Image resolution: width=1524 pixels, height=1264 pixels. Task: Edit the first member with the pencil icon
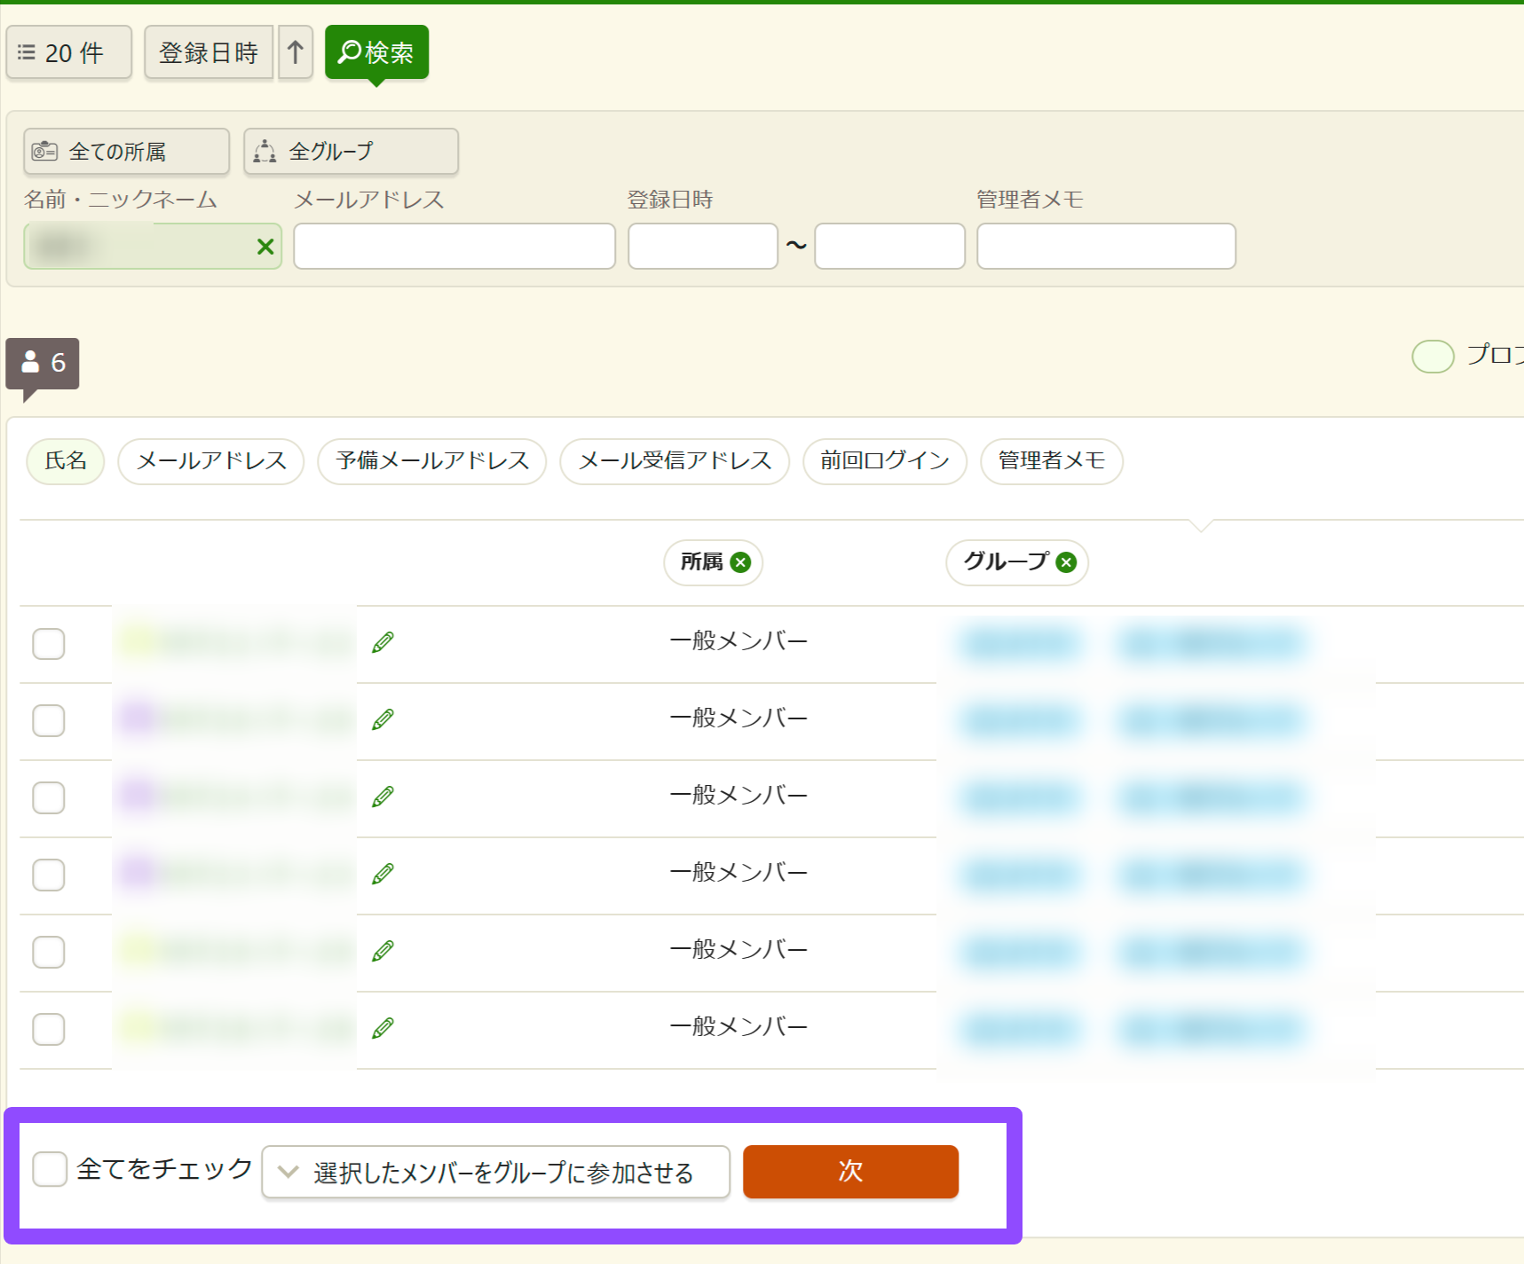pos(383,642)
